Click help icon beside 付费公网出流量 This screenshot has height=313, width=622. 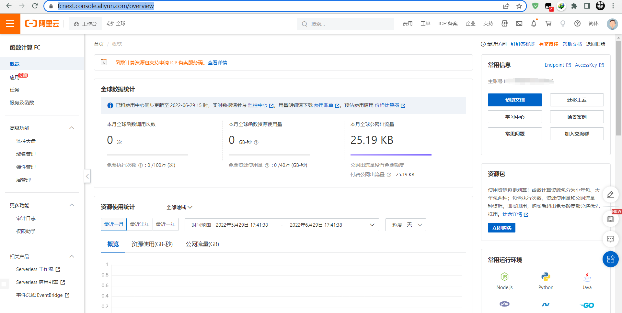click(x=389, y=175)
